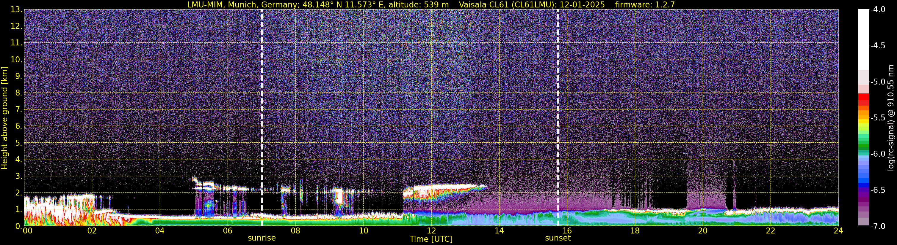
Task: Click the y-axis tick label 2
Action: tap(18, 193)
